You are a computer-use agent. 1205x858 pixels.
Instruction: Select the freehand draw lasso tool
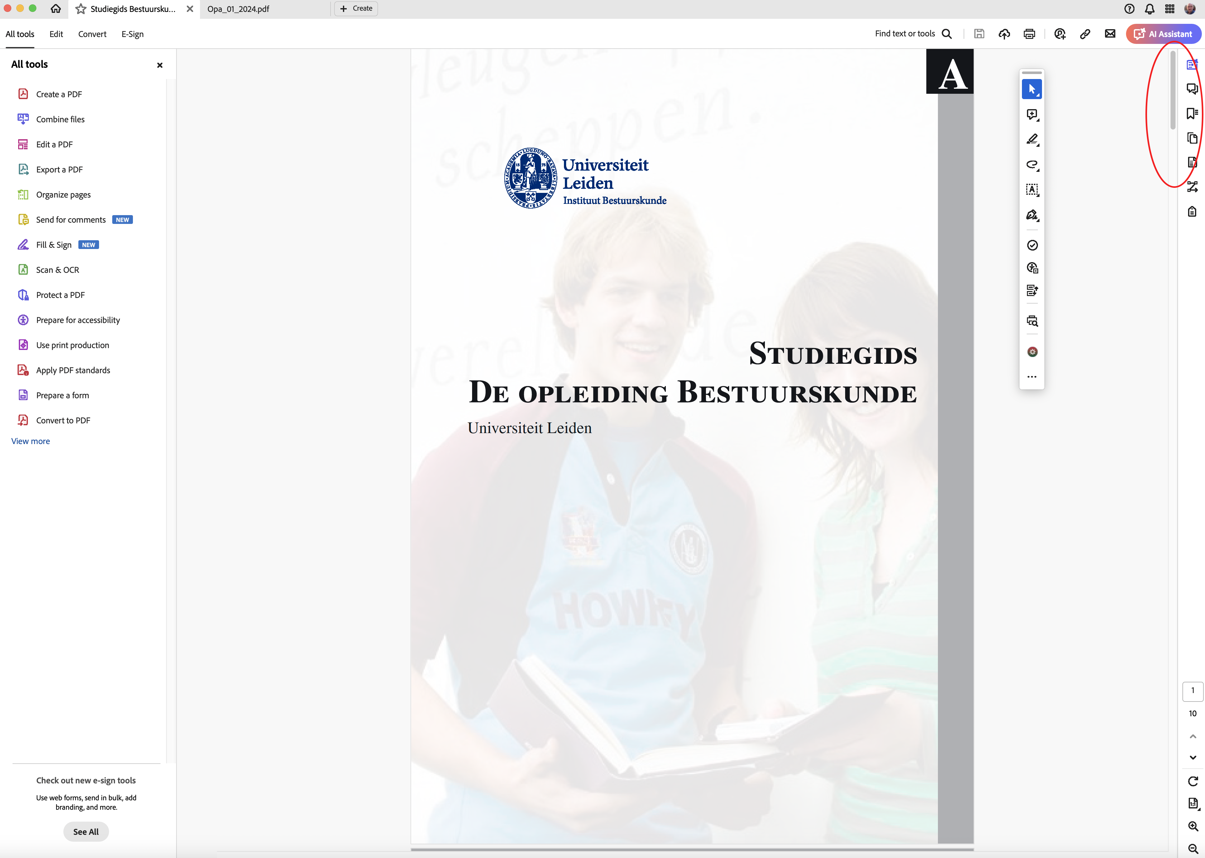coord(1032,165)
